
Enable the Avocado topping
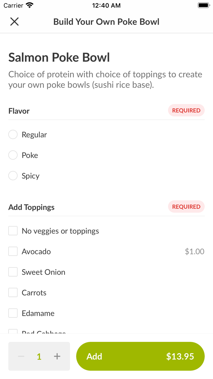pos(13,251)
